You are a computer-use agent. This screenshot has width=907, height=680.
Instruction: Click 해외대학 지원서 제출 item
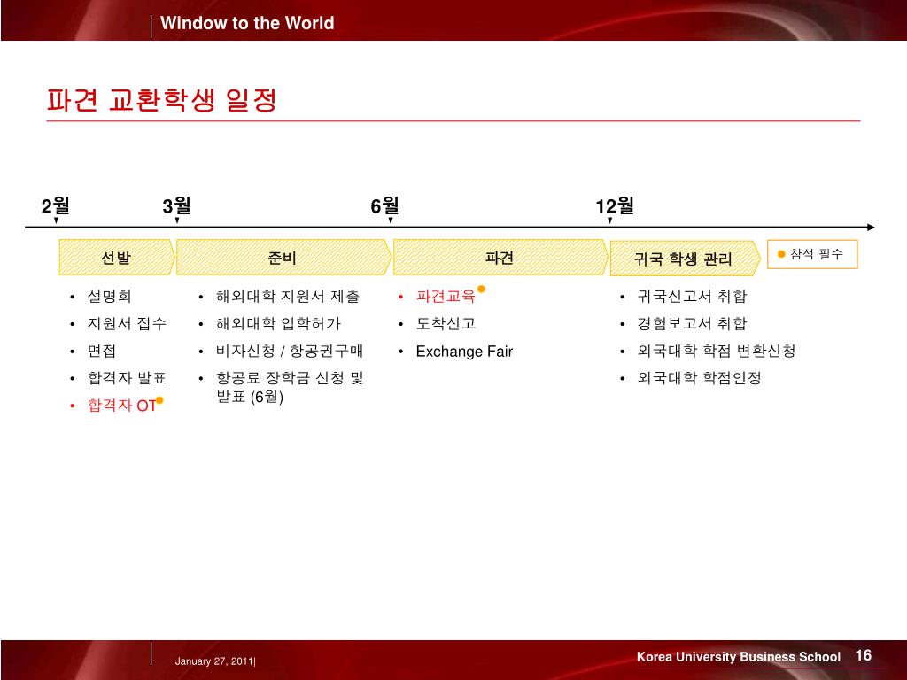coord(288,297)
